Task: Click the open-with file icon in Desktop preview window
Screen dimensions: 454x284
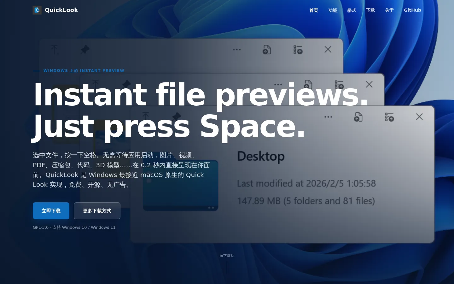Action: 358,117
